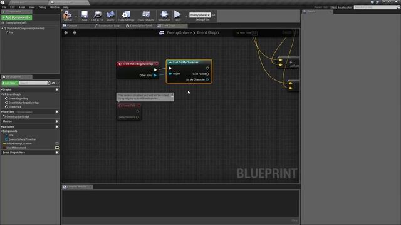Click the Object input pin
This screenshot has width=401, height=225.
pos(170,74)
